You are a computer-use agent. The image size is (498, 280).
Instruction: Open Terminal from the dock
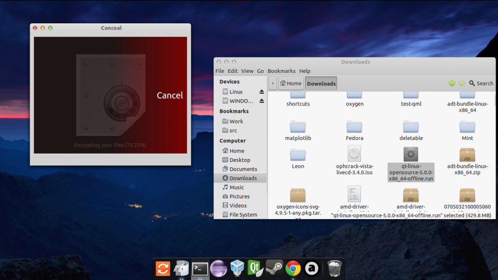[x=200, y=268]
